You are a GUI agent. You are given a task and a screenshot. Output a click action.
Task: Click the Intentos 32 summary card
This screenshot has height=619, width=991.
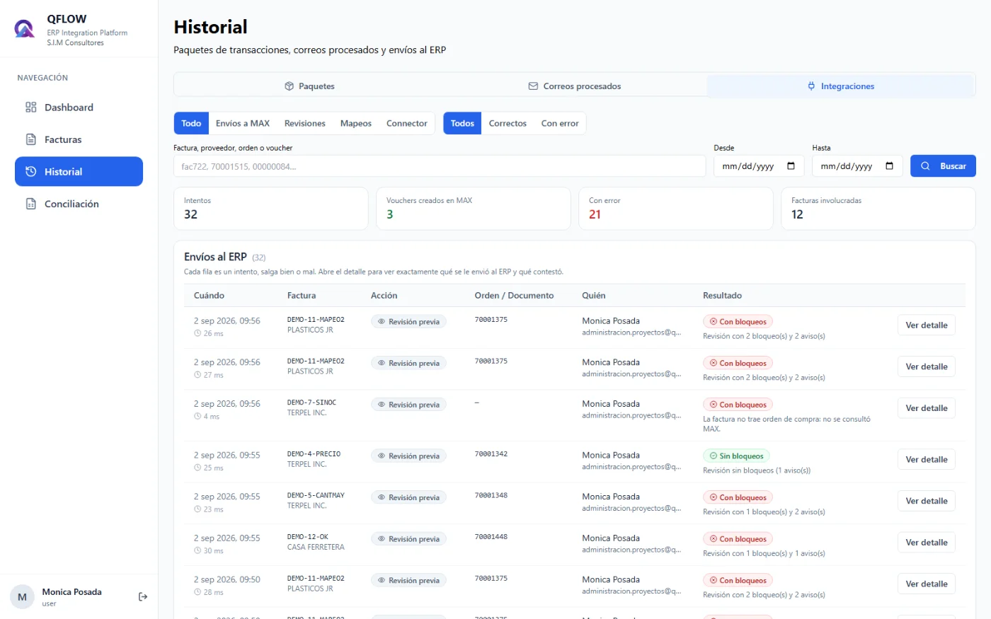[271, 209]
